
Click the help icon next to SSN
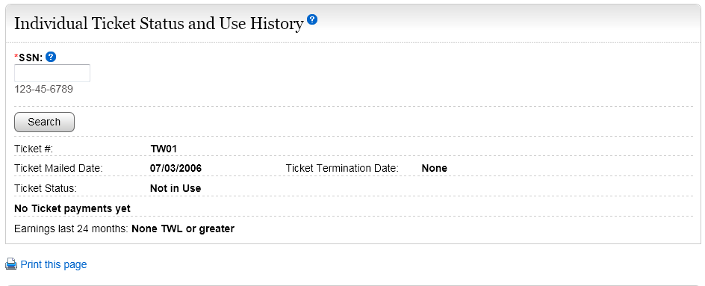tap(51, 57)
